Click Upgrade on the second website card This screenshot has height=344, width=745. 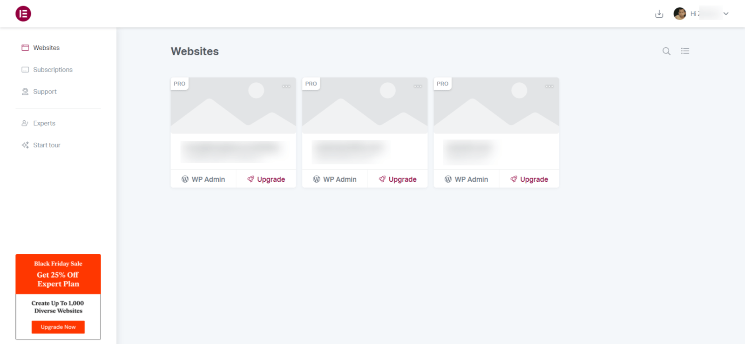[x=398, y=179]
